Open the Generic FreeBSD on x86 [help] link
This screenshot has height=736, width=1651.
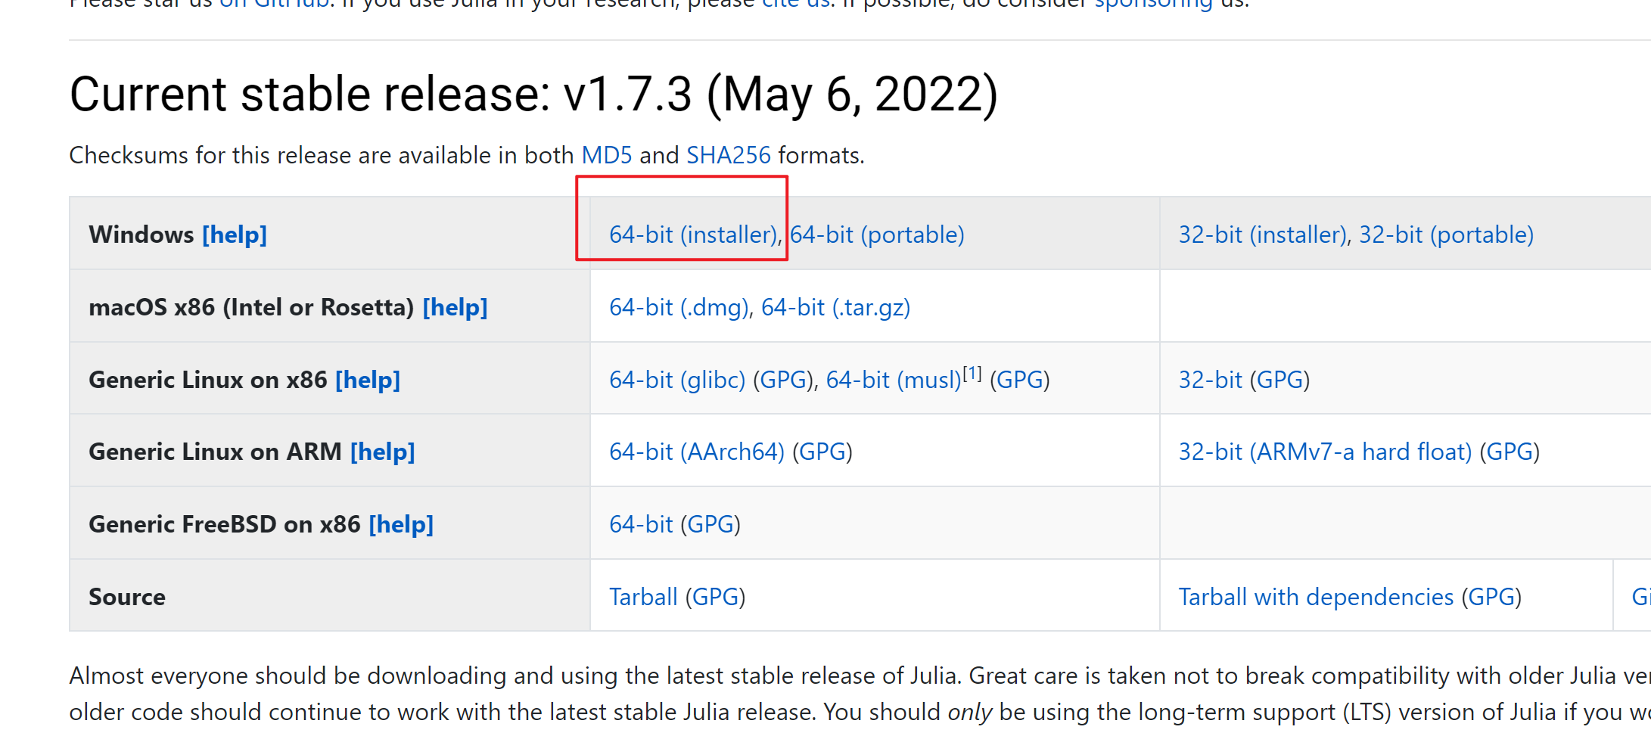pyautogui.click(x=401, y=524)
